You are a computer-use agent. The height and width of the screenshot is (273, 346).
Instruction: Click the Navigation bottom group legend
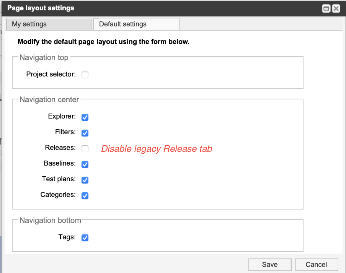50,220
